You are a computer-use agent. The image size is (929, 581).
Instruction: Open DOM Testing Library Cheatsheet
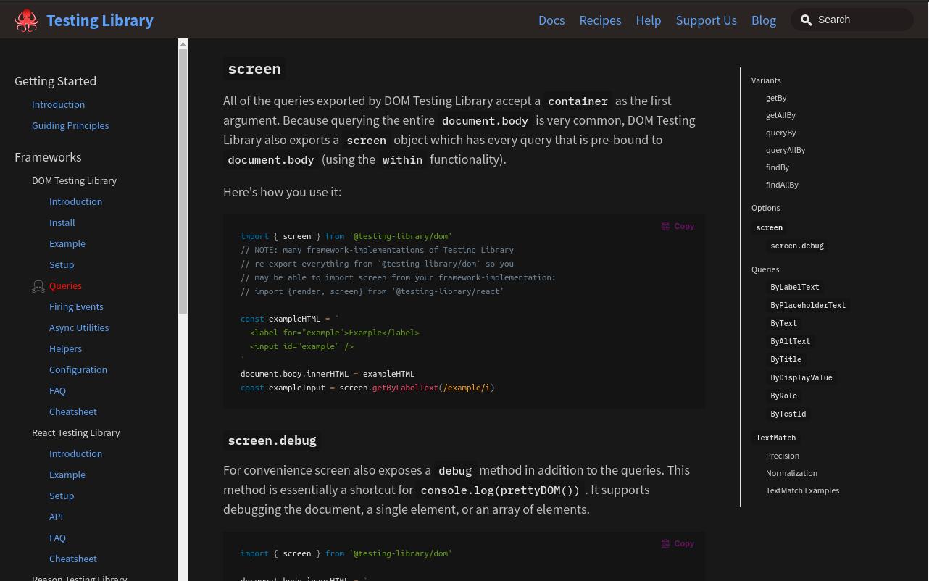click(x=73, y=411)
